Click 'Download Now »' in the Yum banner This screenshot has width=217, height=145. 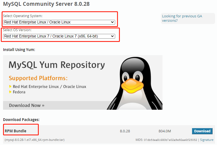pyautogui.click(x=27, y=105)
